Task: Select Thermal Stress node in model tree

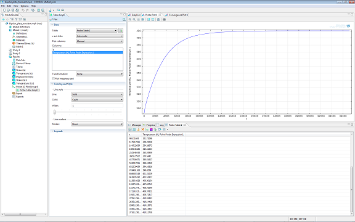Action: tap(23, 44)
